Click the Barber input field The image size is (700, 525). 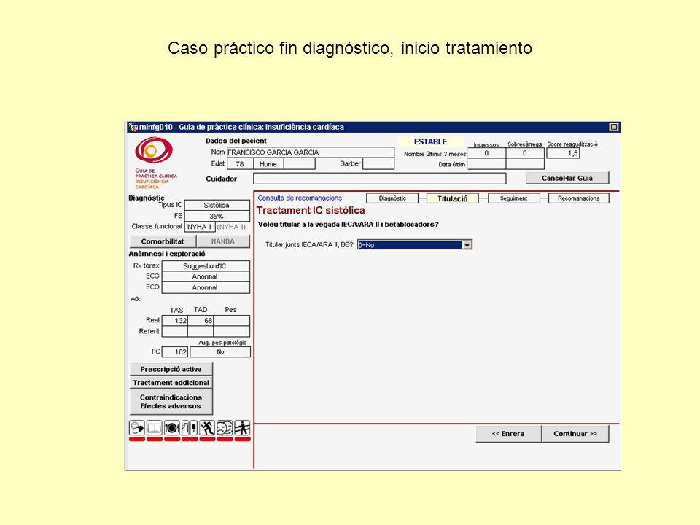point(378,164)
